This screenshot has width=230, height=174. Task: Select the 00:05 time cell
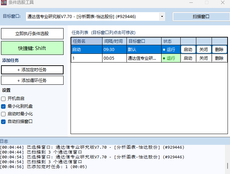click(114, 58)
